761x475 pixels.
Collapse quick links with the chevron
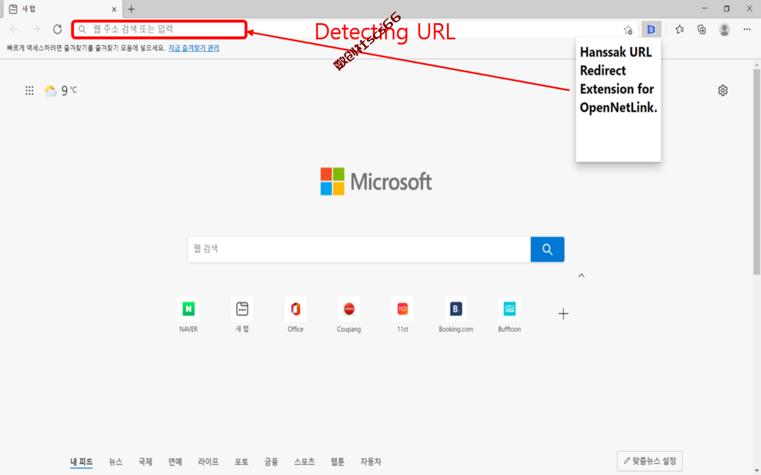pos(581,275)
